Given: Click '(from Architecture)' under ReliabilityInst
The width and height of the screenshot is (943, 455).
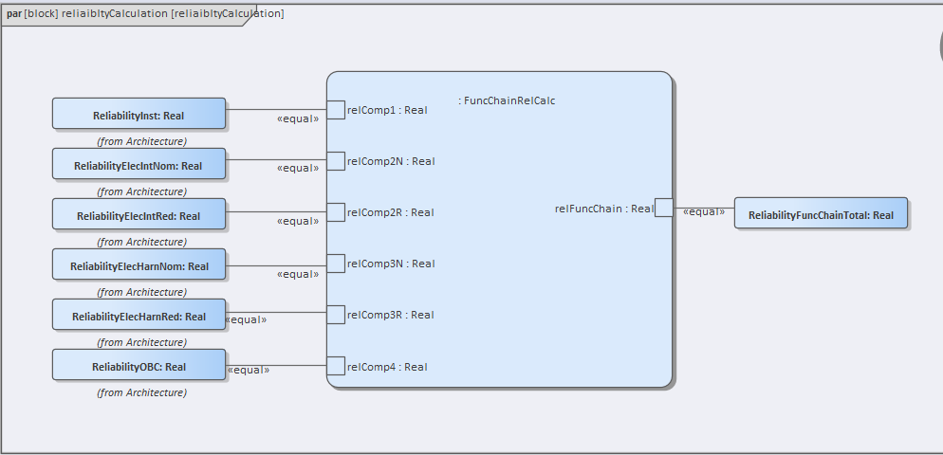Looking at the screenshot, I should (142, 141).
